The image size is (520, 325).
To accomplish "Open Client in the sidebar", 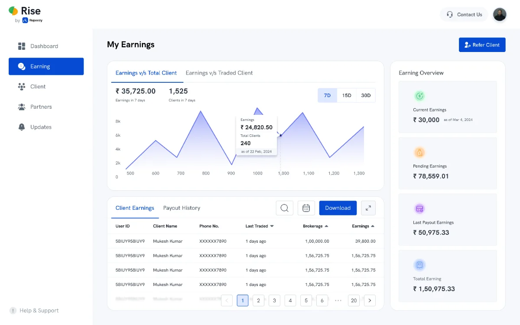I will 46,87.
